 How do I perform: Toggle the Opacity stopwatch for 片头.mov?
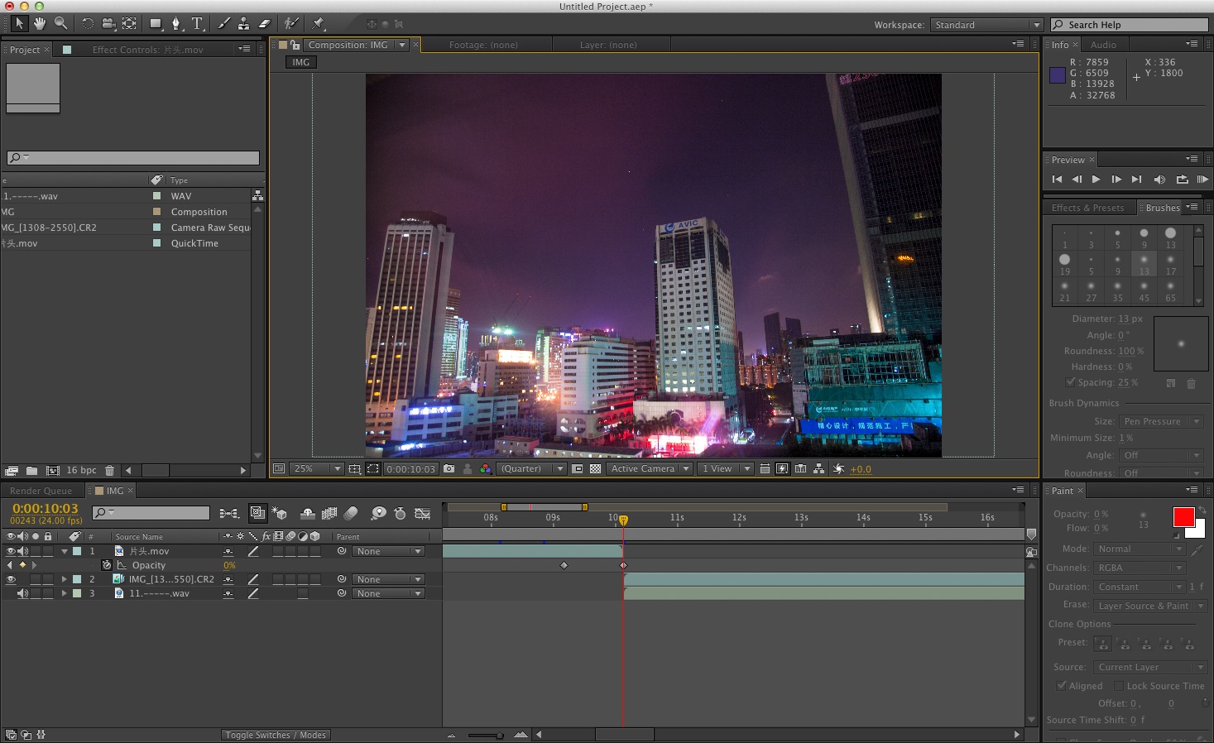pos(107,565)
